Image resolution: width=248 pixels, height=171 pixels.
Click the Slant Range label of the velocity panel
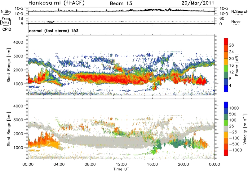[9, 129]
